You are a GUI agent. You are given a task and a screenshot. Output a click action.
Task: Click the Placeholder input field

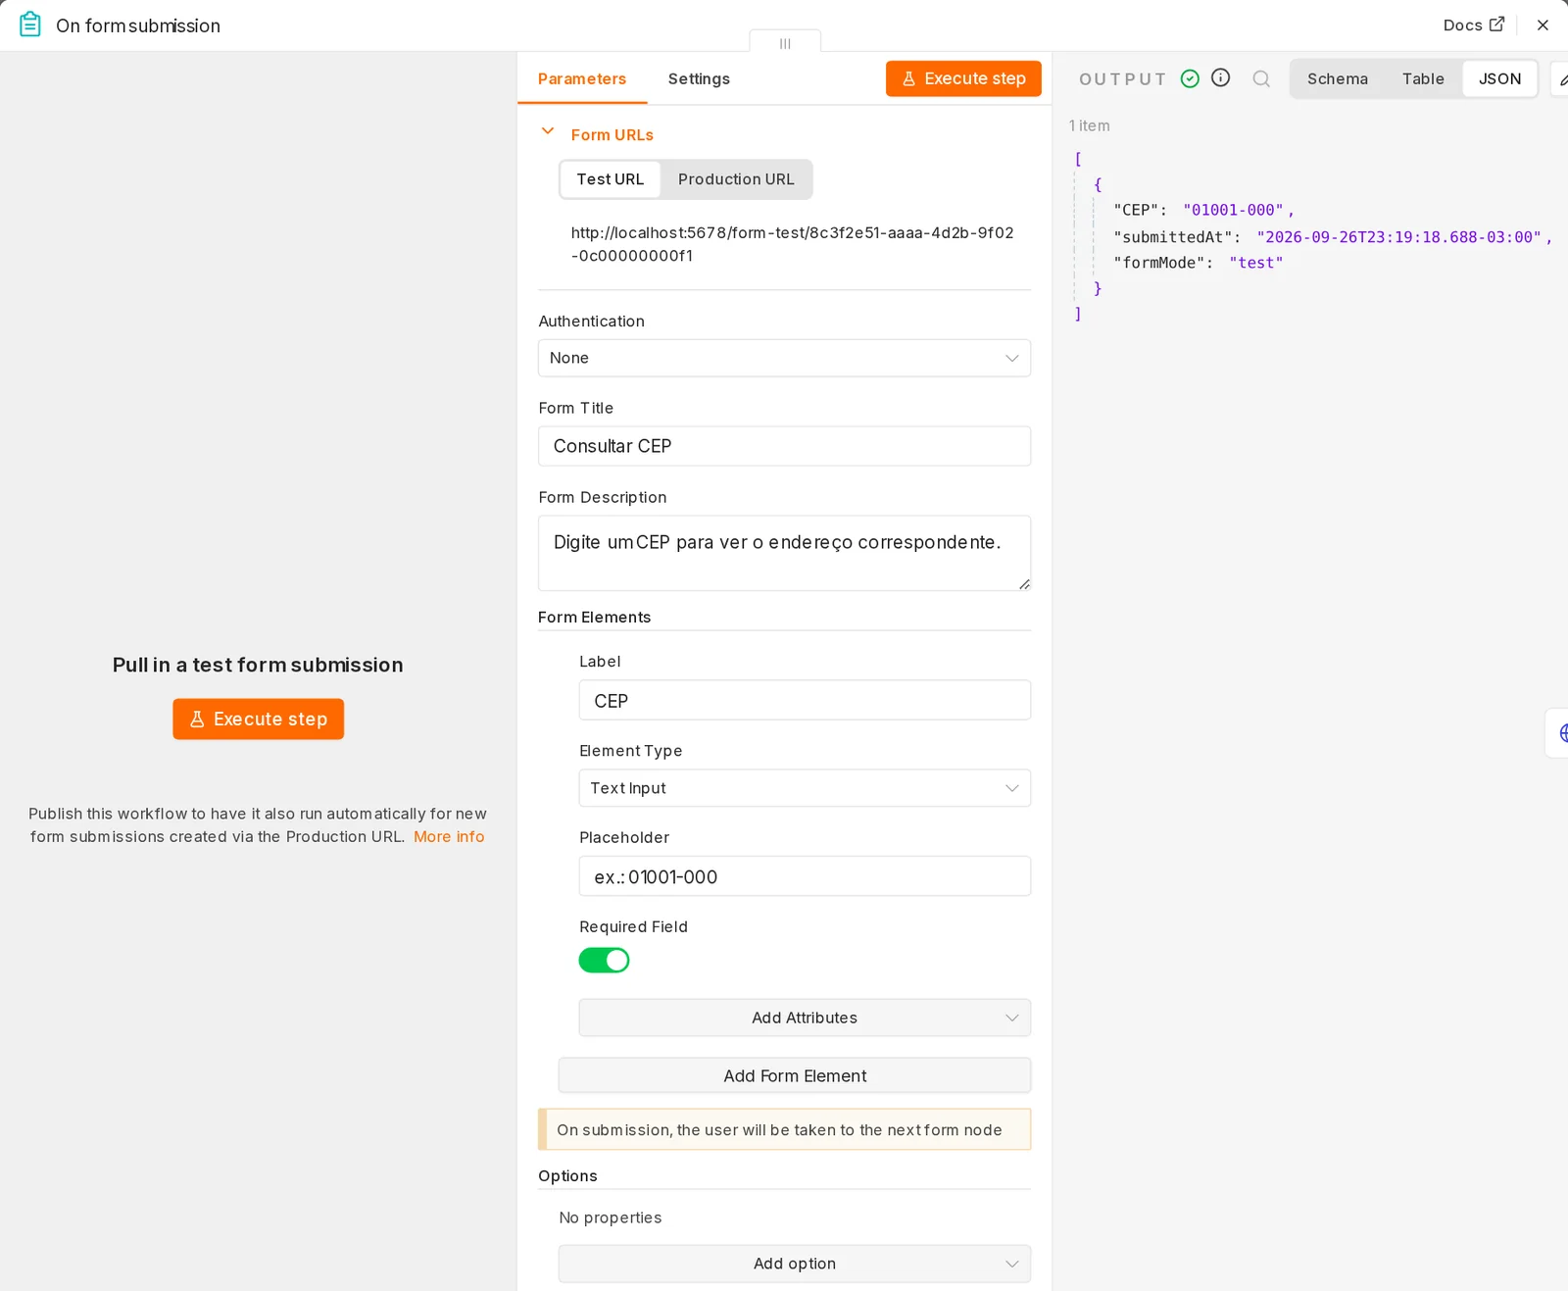(x=805, y=876)
